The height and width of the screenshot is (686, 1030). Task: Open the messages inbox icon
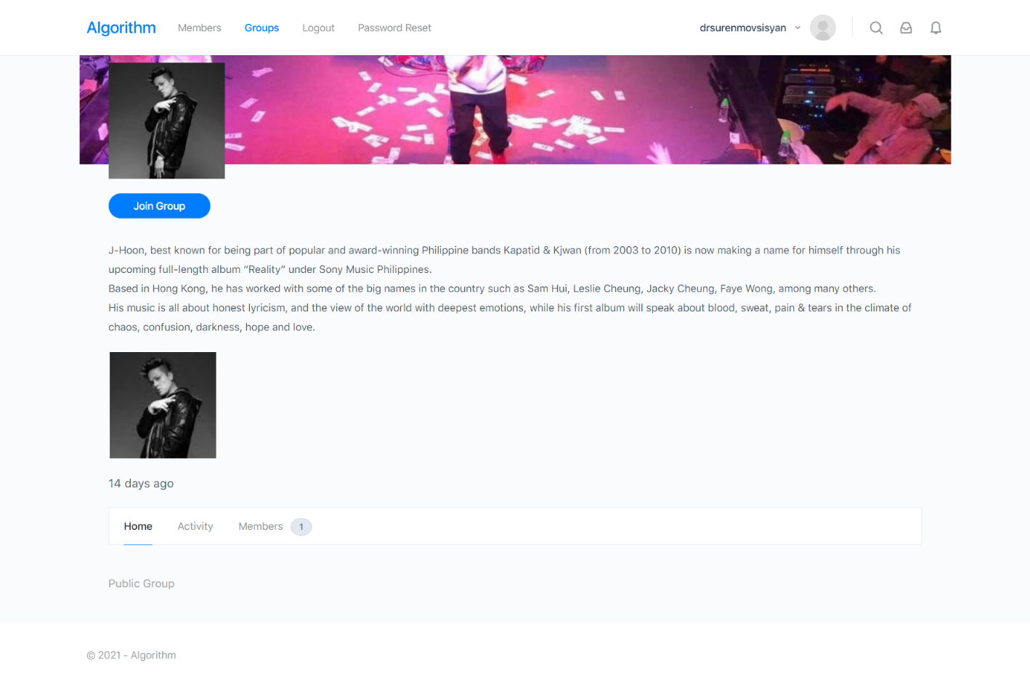click(x=906, y=28)
